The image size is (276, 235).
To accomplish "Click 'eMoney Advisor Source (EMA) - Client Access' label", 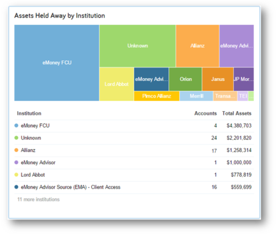I will [x=71, y=187].
